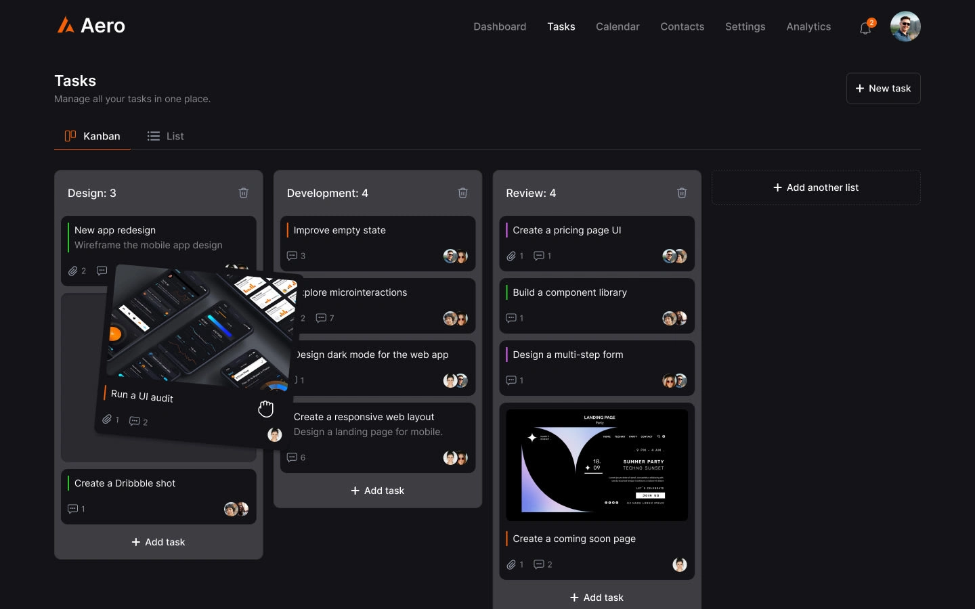Image resolution: width=975 pixels, height=609 pixels.
Task: Open the Create a pricing page UI task
Action: click(x=597, y=244)
